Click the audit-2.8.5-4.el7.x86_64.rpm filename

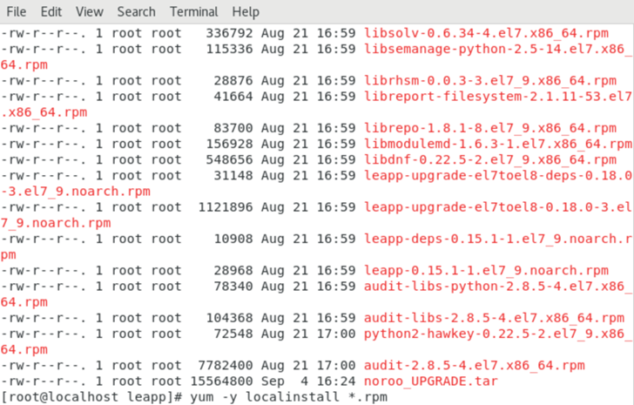tap(475, 365)
